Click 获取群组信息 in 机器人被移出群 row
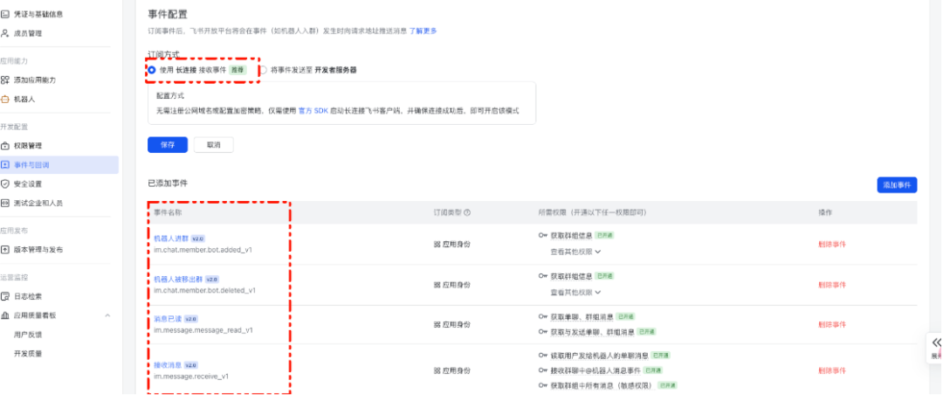 pyautogui.click(x=571, y=276)
